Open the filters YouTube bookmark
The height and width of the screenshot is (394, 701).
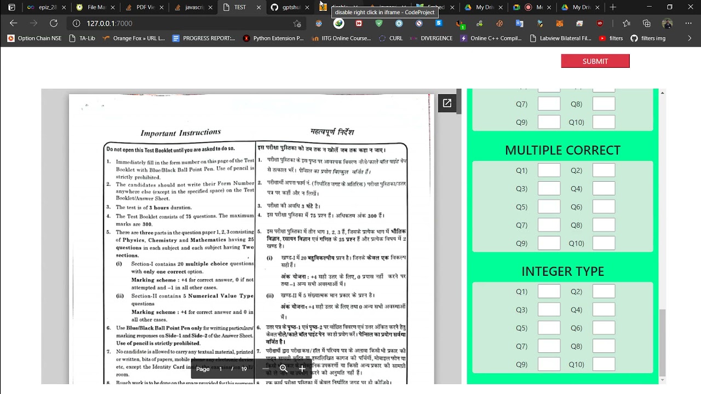(x=611, y=38)
